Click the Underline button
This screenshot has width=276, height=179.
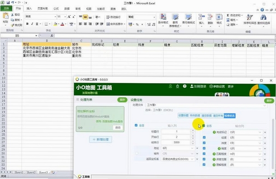coord(37,24)
